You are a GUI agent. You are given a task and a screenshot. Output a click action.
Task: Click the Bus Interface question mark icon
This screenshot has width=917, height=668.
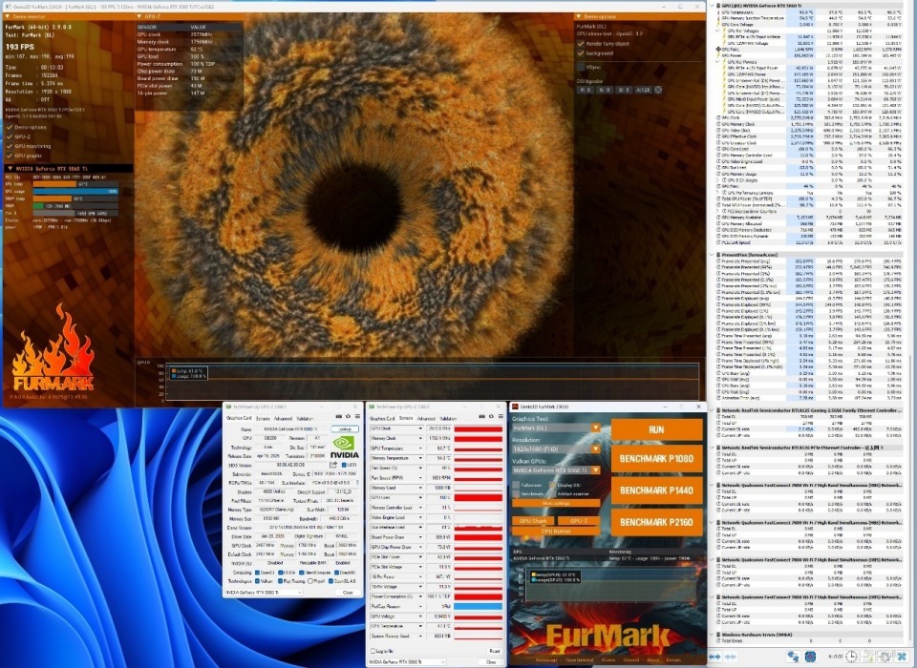[357, 482]
